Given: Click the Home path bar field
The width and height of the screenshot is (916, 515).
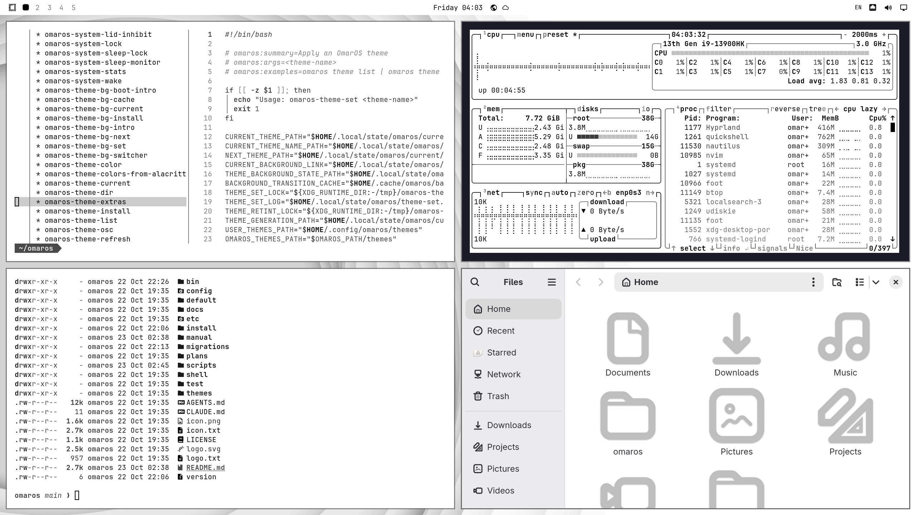Looking at the screenshot, I should pos(718,282).
